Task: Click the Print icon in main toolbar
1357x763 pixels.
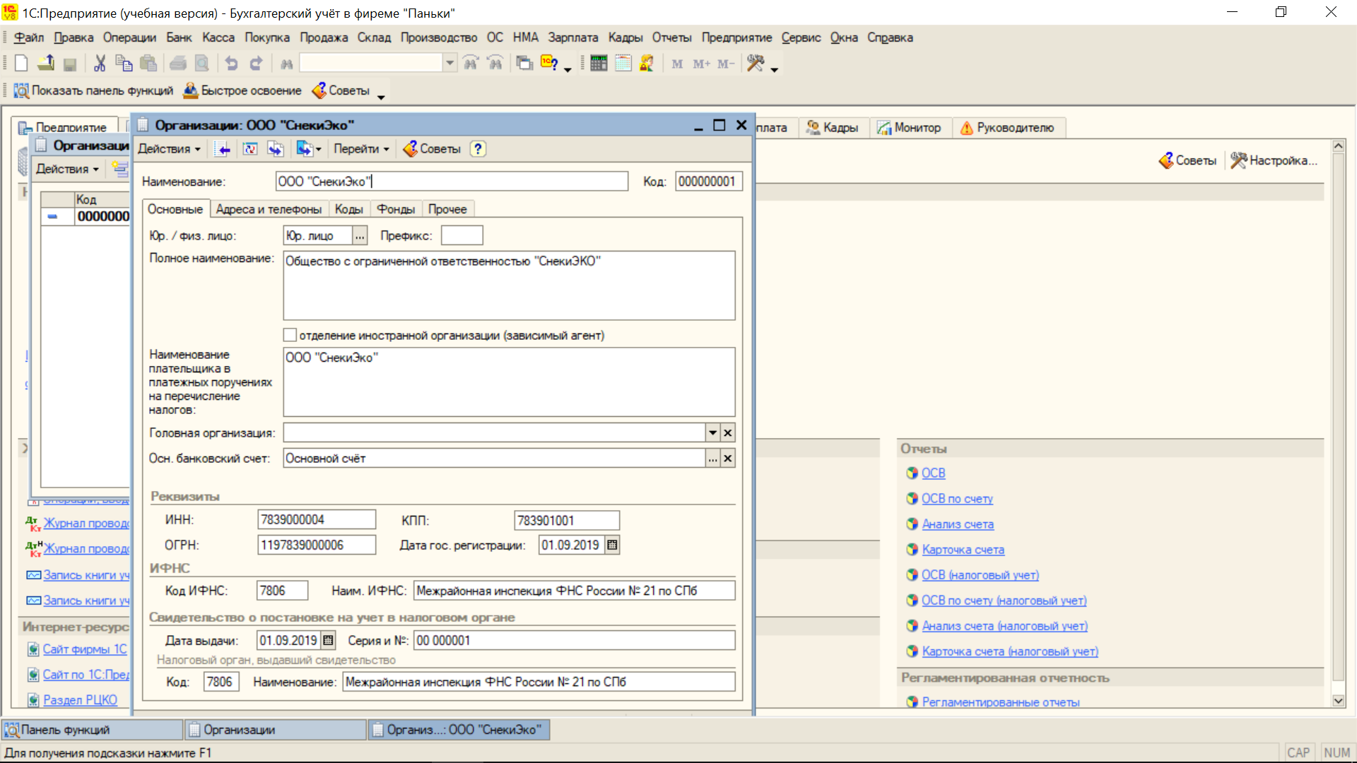Action: 178,64
